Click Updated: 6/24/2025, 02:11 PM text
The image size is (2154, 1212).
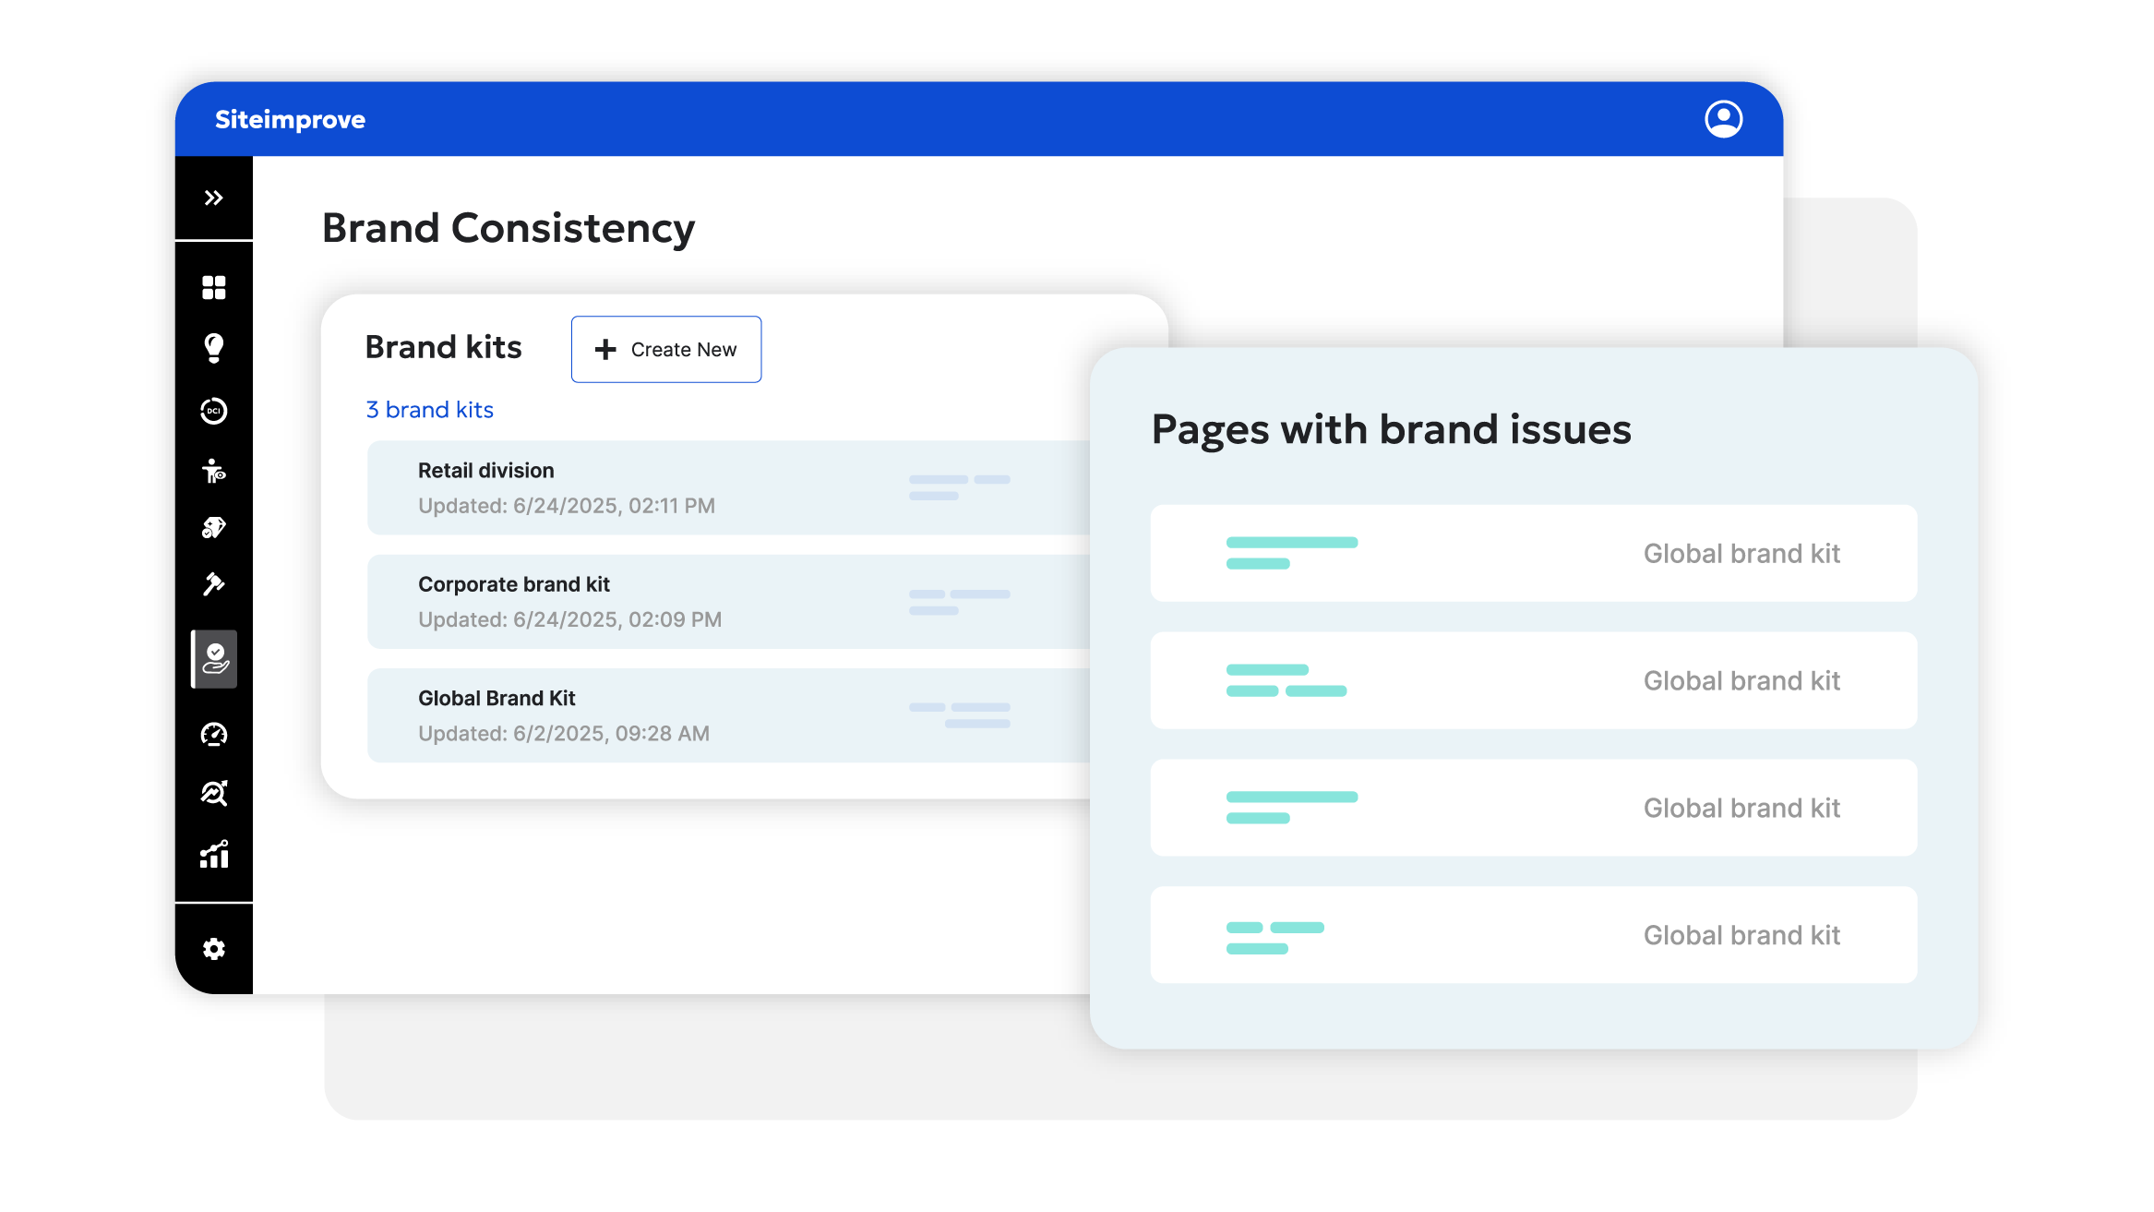coord(567,506)
